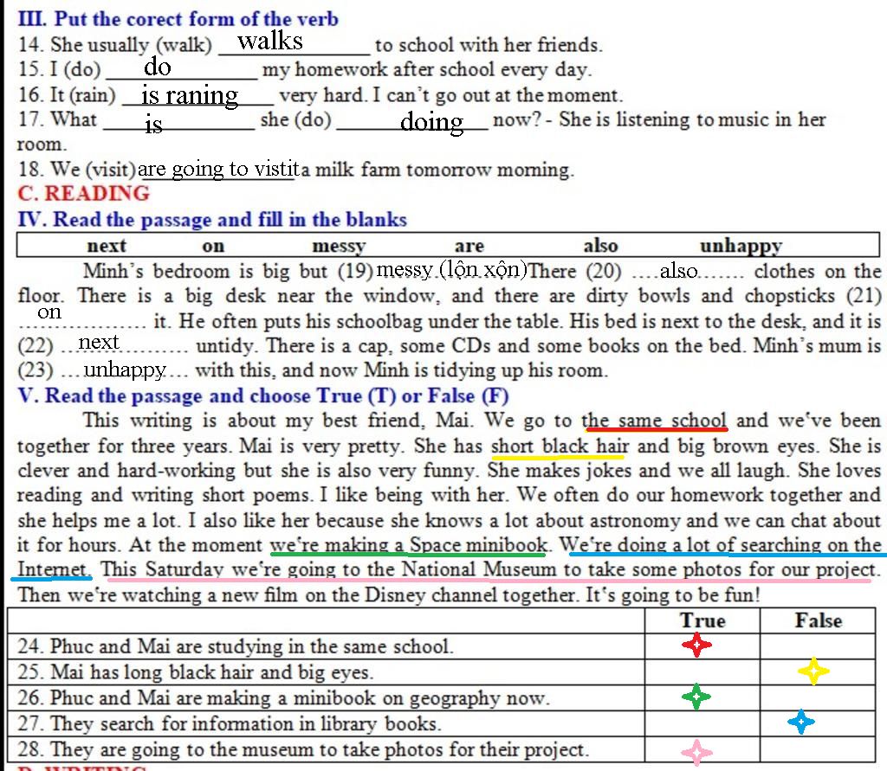Click heading 'III. Put the corect form'

point(178,19)
